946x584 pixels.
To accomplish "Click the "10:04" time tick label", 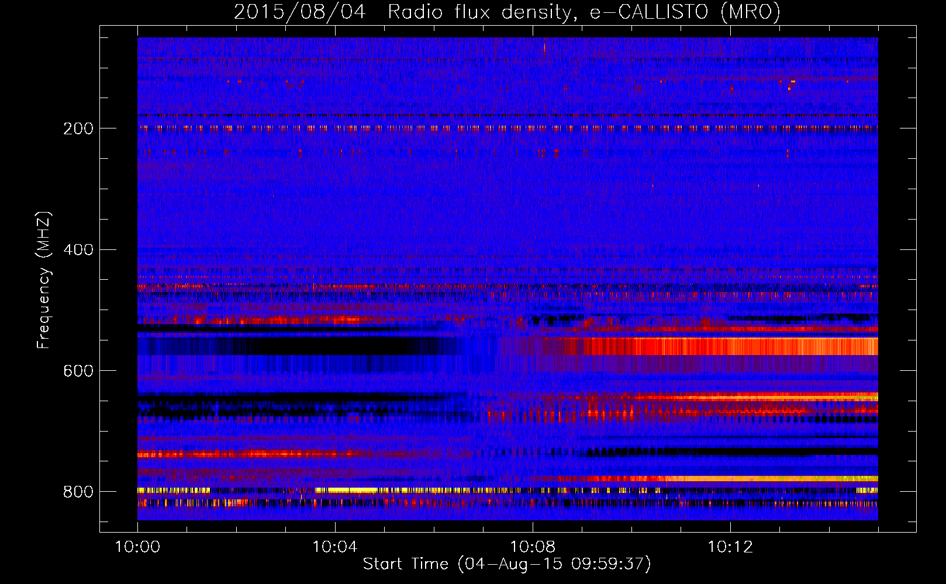I will (x=335, y=547).
